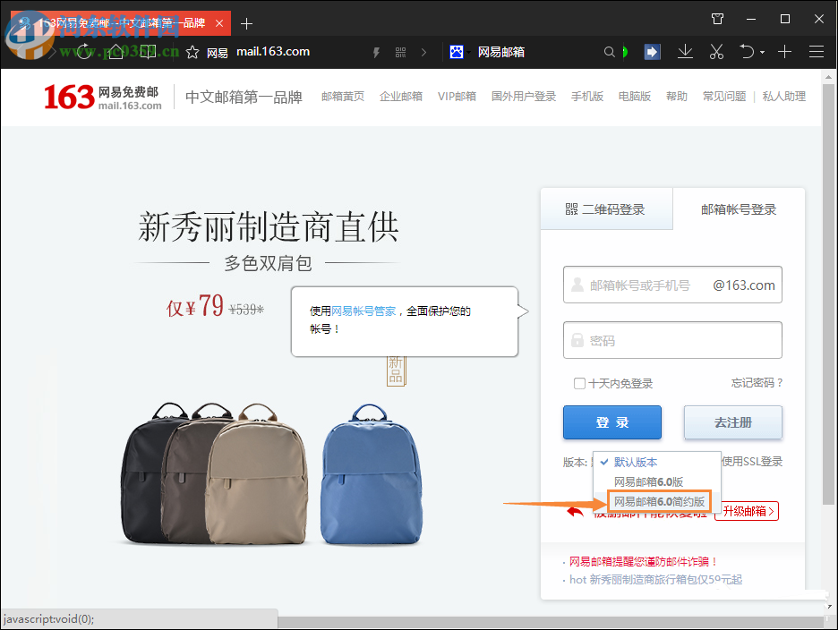
Task: Choose 网易邮箱6.0简约版 from the version dropdown
Action: click(661, 501)
